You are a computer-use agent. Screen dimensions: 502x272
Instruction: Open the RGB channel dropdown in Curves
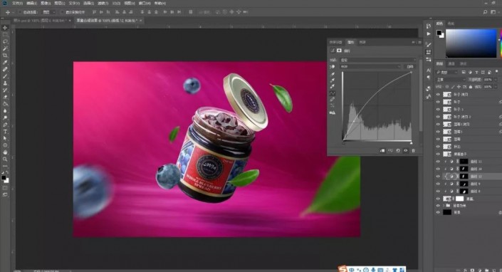(370, 66)
